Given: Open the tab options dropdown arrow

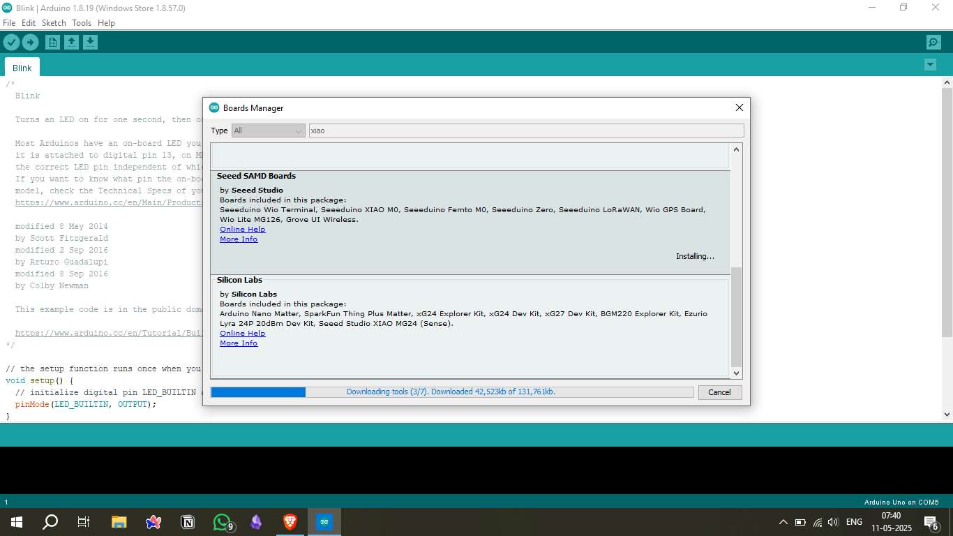Looking at the screenshot, I should click(x=930, y=65).
